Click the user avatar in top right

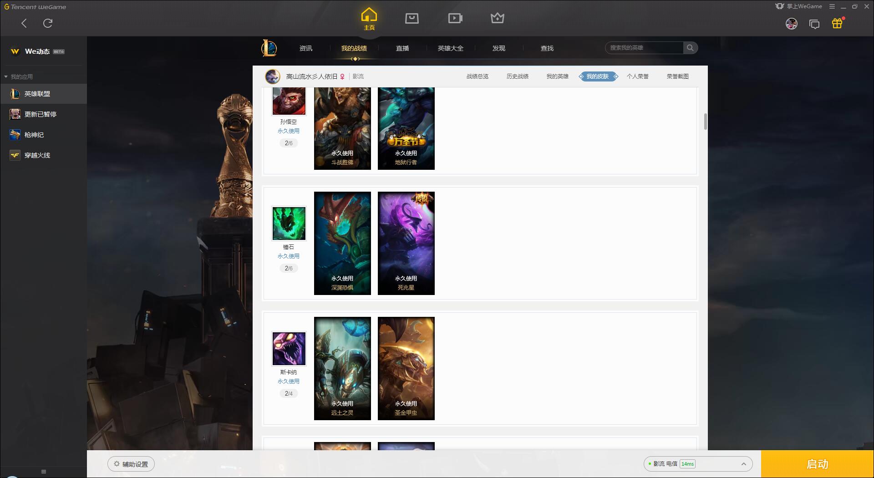[x=792, y=24]
